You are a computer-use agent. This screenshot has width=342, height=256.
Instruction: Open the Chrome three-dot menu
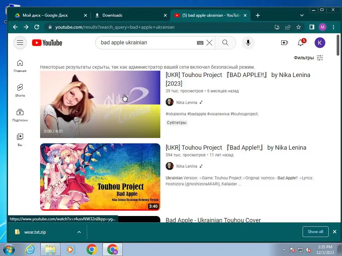pyautogui.click(x=333, y=27)
